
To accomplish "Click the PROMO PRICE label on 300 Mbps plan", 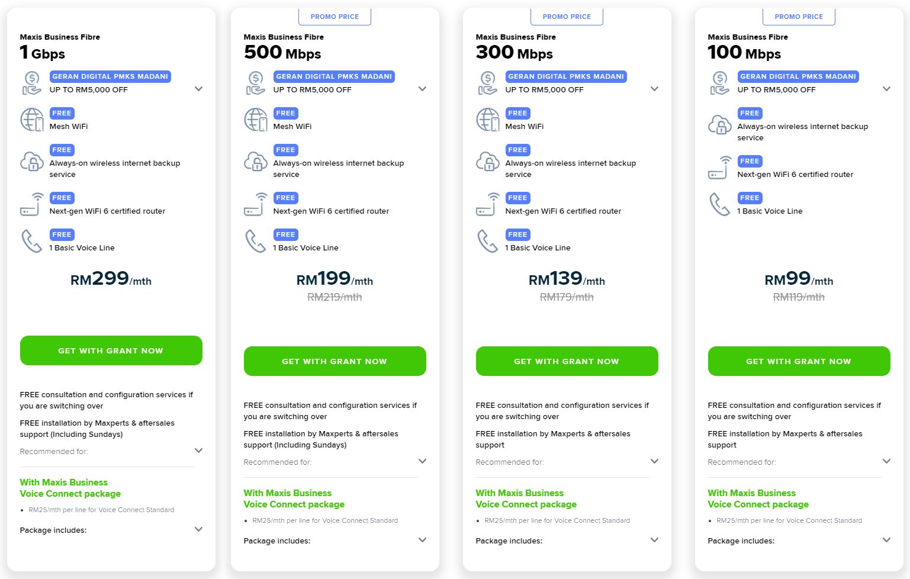I will pyautogui.click(x=567, y=16).
